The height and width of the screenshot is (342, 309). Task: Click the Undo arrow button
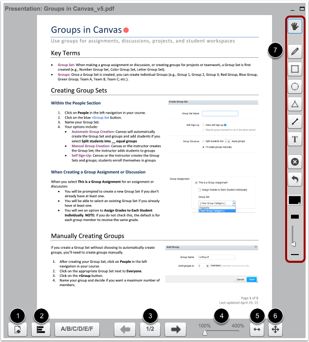(x=295, y=179)
